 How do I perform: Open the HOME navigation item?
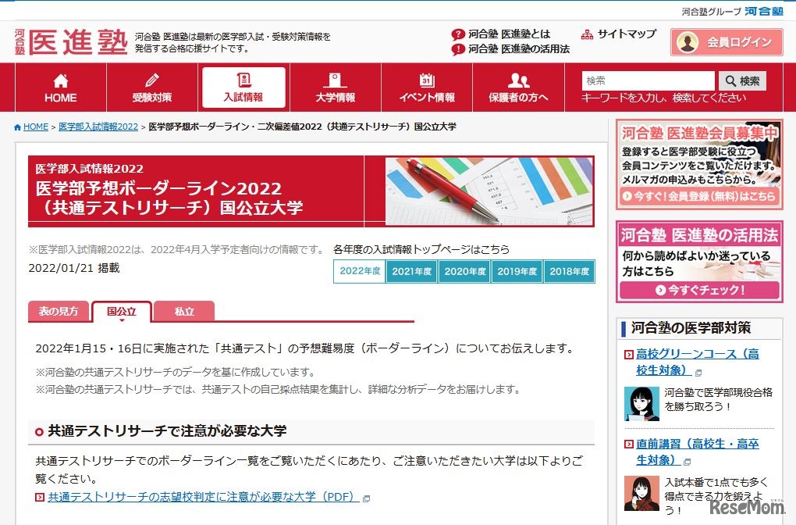click(60, 87)
